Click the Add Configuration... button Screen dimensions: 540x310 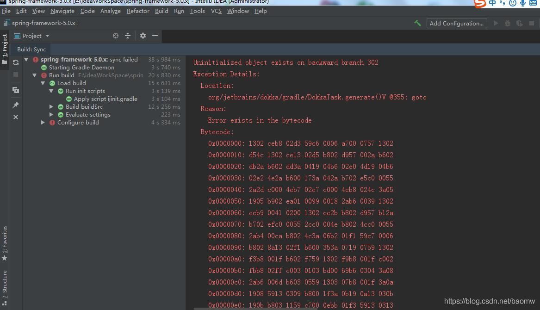pyautogui.click(x=456, y=23)
